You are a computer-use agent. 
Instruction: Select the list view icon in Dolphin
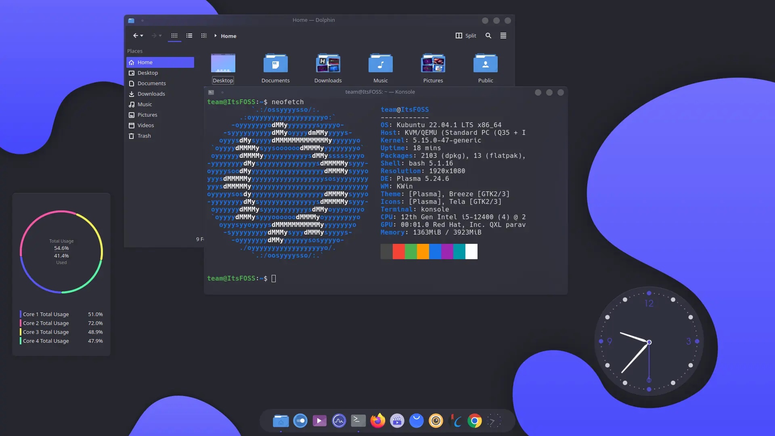pyautogui.click(x=189, y=36)
